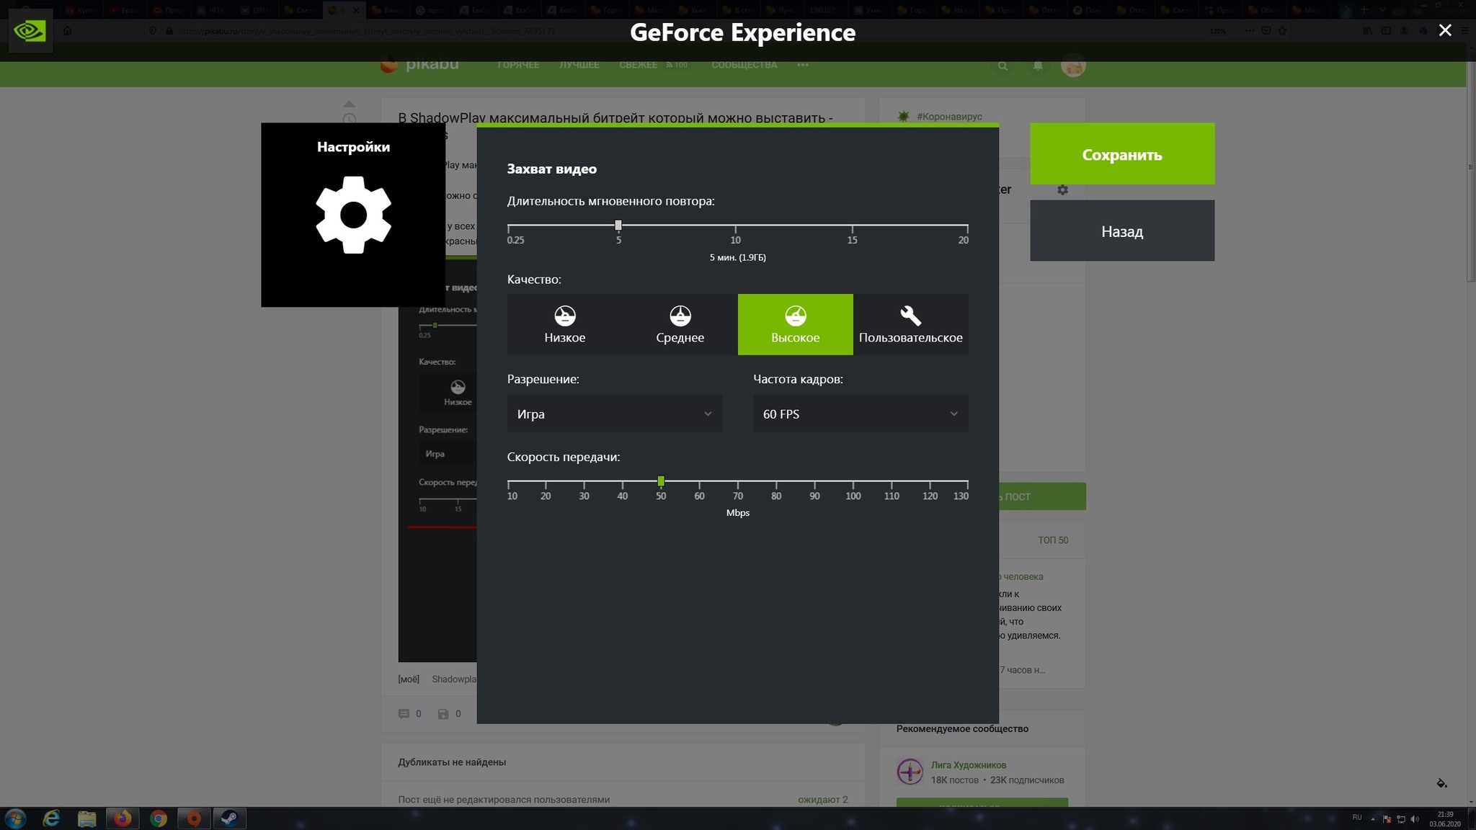Click the [моё] tag under the post

(x=409, y=679)
